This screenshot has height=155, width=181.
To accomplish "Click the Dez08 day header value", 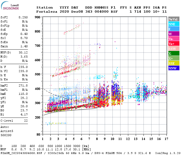I will click(x=77, y=12).
